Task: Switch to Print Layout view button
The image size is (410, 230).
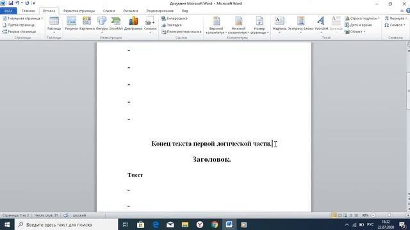Action: (x=334, y=215)
